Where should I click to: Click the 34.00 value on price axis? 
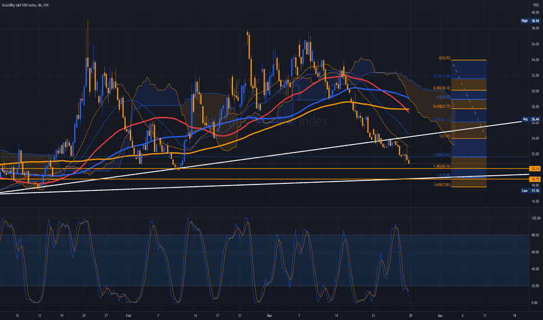[x=535, y=60]
